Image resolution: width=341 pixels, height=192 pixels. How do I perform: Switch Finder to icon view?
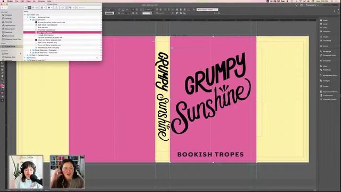[26, 7]
